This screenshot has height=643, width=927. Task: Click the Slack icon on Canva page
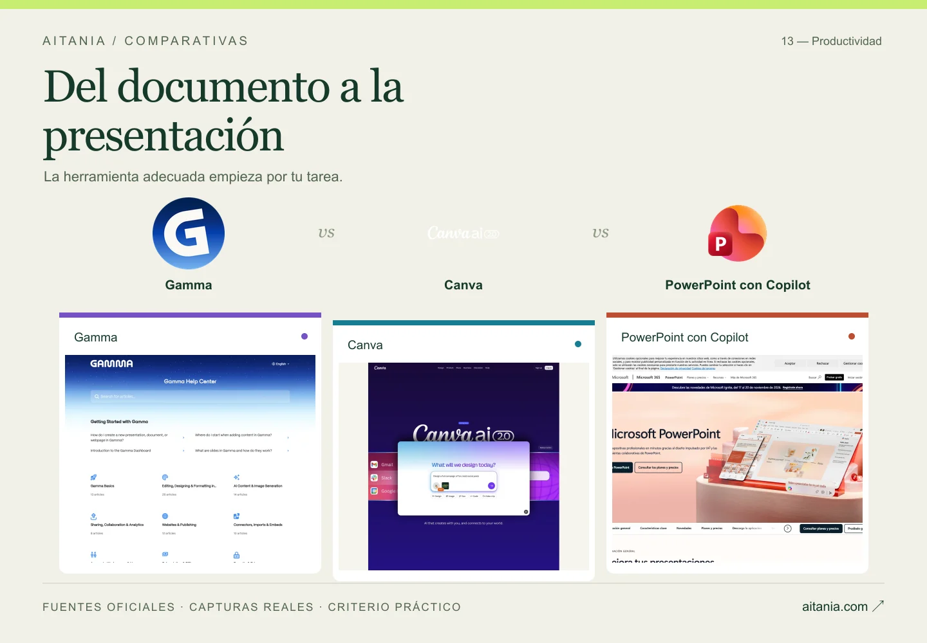[x=374, y=478]
